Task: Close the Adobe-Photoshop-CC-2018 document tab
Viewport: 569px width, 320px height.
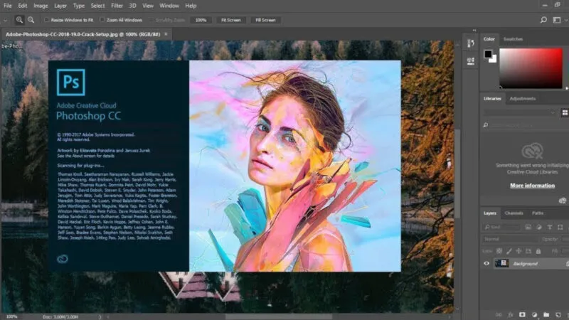Action: [x=166, y=34]
